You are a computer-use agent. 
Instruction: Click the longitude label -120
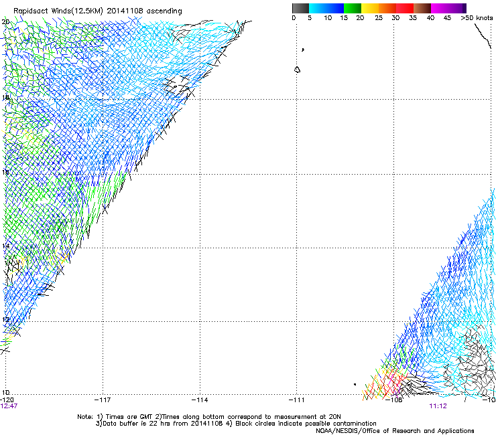coord(6,400)
